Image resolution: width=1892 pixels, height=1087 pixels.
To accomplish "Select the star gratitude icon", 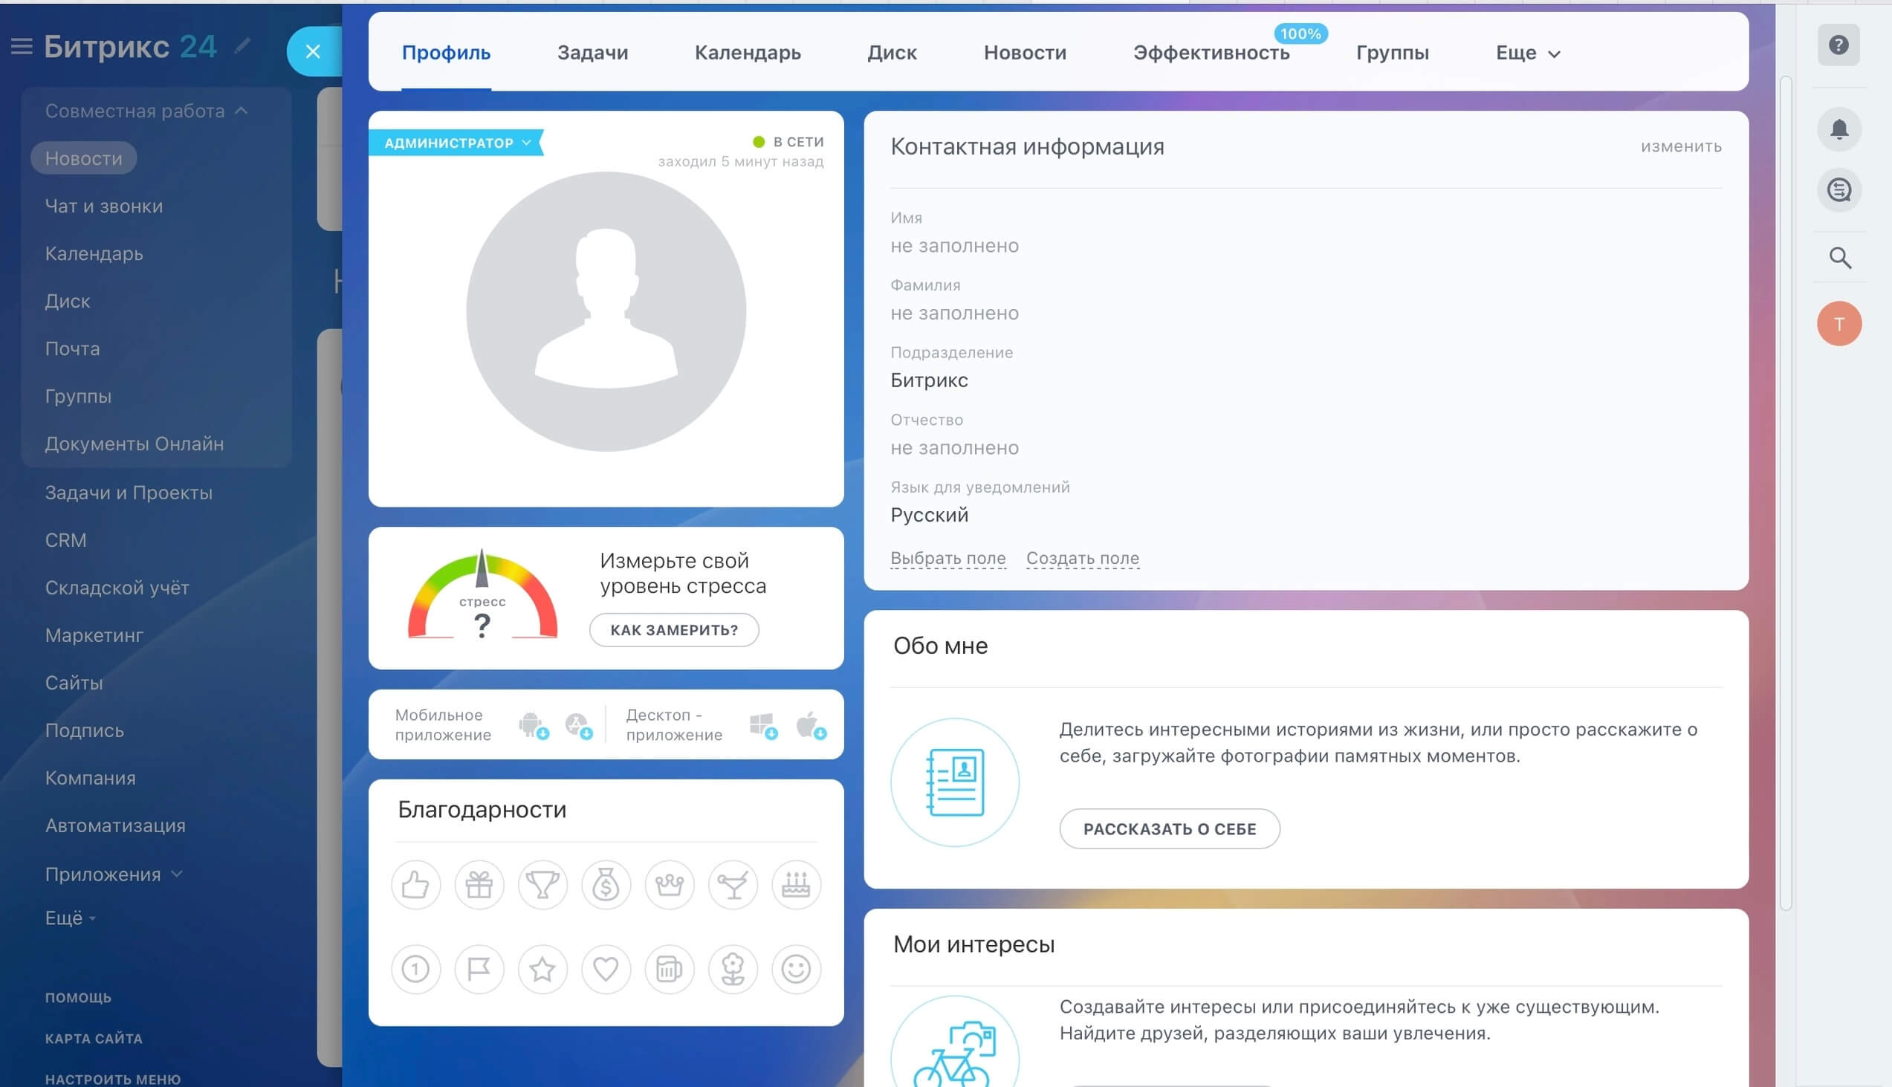I will coord(542,970).
